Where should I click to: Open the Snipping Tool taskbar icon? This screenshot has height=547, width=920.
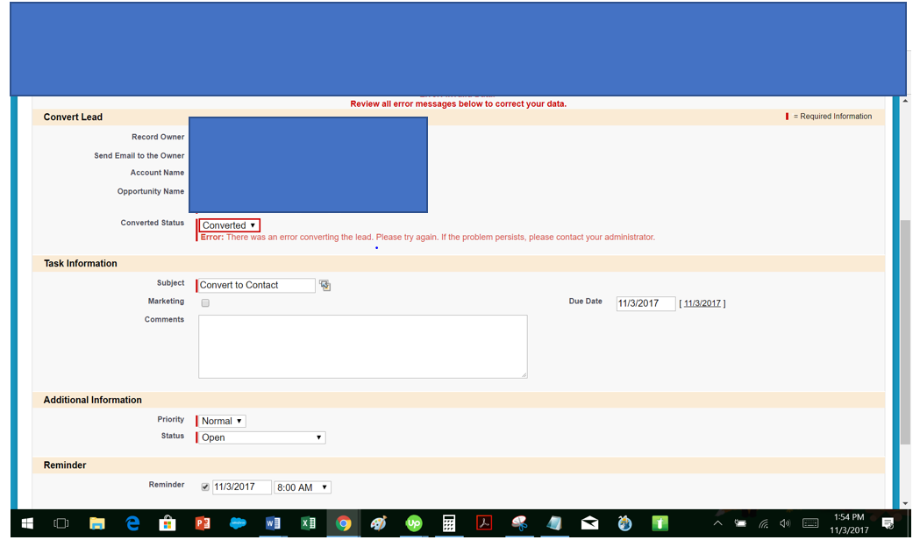[519, 523]
